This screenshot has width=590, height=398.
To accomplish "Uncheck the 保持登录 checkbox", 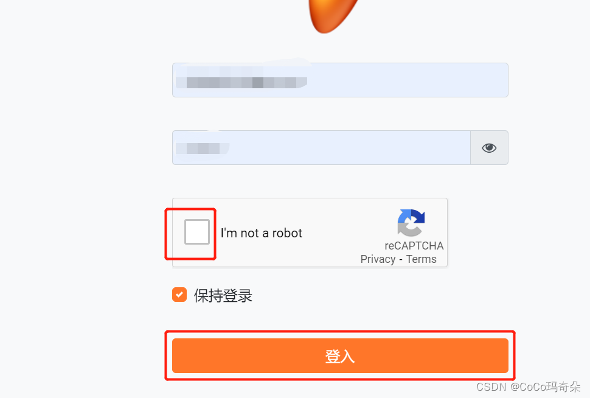I will pyautogui.click(x=179, y=295).
